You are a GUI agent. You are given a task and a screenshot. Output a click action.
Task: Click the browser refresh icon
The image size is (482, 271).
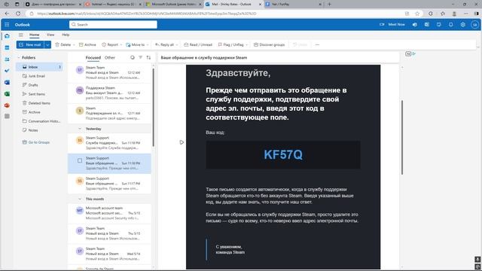tap(18, 14)
